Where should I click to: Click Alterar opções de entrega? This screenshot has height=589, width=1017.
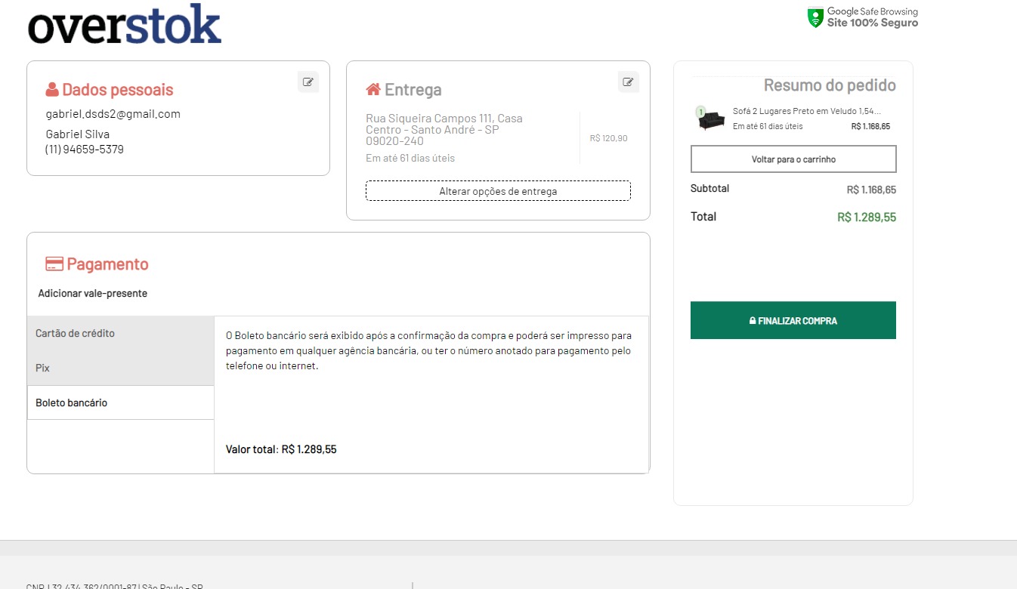click(x=498, y=191)
